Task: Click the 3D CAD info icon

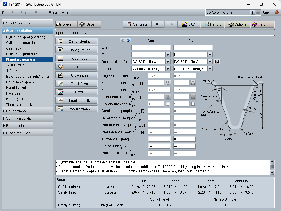Action: point(253,12)
